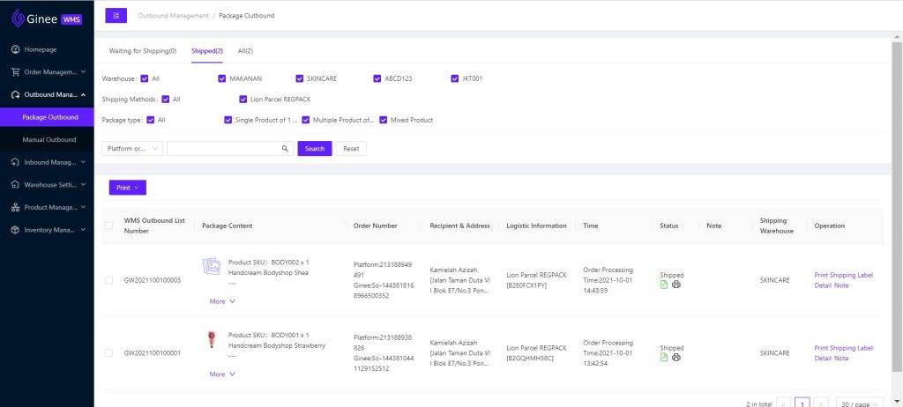
Task: Open the Platform order type dropdown
Action: (132, 149)
